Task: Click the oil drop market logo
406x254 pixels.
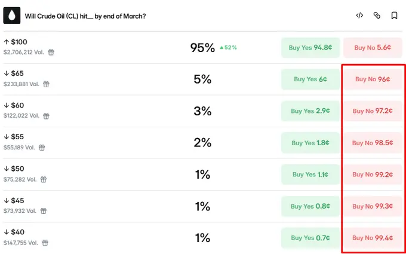Action: pos(12,16)
